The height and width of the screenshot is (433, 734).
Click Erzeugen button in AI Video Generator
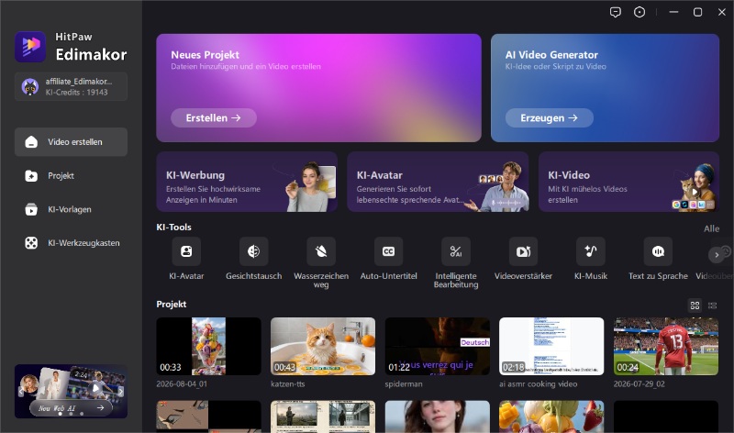(x=549, y=118)
